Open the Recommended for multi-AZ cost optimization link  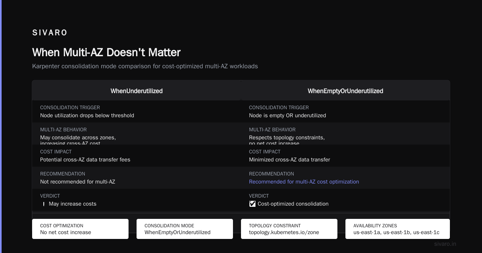304,182
